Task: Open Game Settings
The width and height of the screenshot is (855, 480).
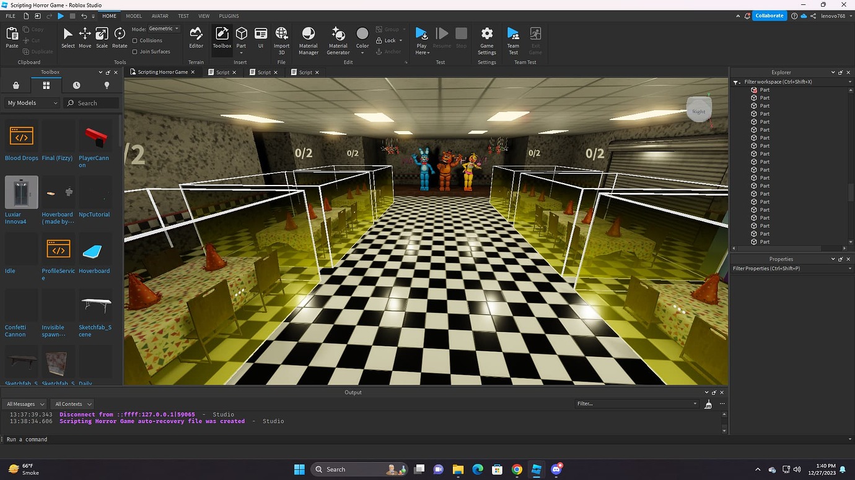Action: click(x=486, y=37)
